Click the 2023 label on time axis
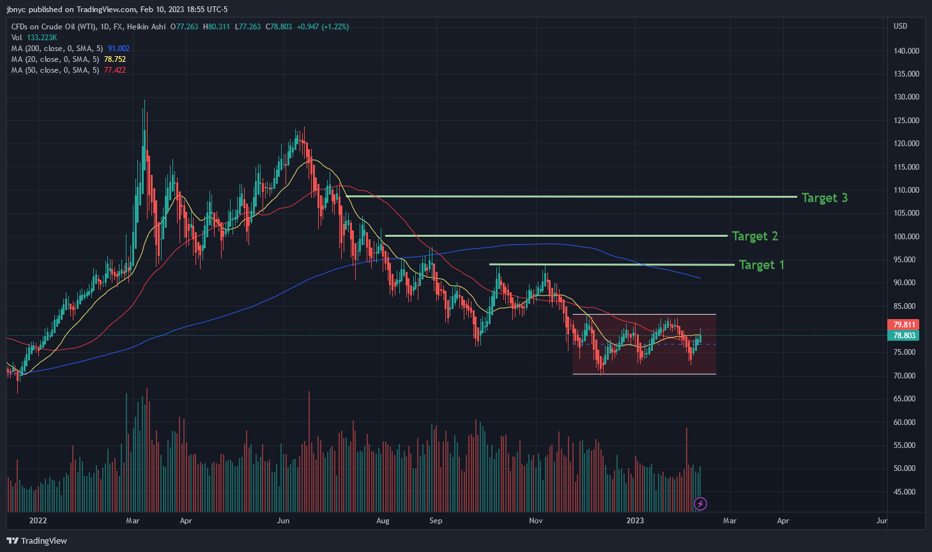Screen dimensions: 932x552 coord(634,521)
